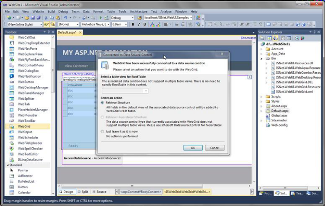Open the Debug configuration dropdown
This screenshot has width=325, height=206.
pyautogui.click(x=122, y=18)
